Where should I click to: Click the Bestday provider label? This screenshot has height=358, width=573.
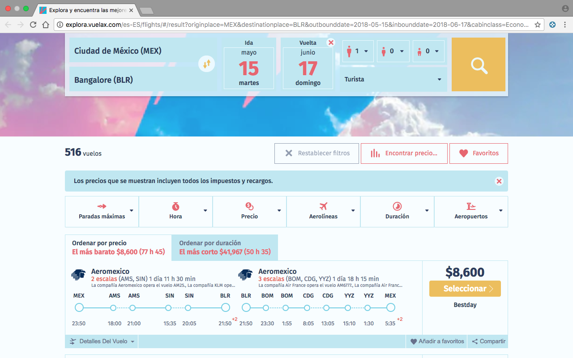click(x=465, y=305)
